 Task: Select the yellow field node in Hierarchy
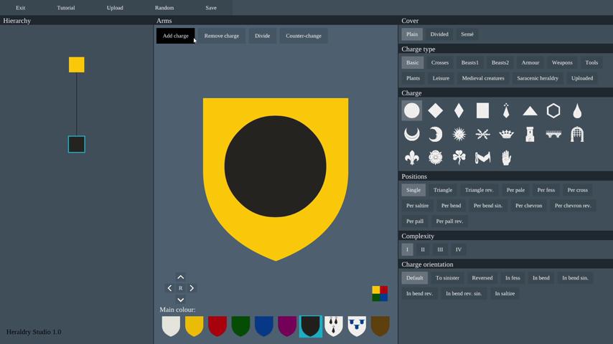[77, 64]
